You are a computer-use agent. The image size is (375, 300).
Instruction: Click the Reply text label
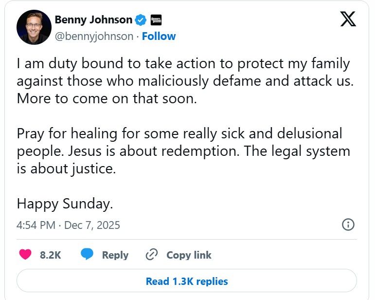[x=115, y=255]
